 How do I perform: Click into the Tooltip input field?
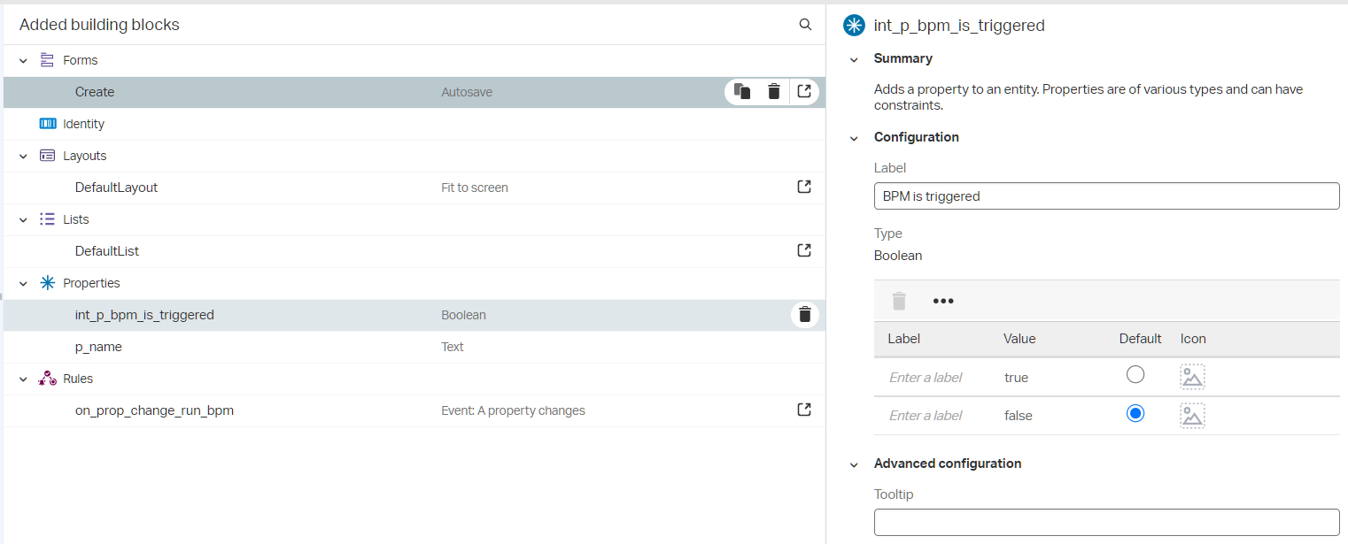pyautogui.click(x=1105, y=522)
